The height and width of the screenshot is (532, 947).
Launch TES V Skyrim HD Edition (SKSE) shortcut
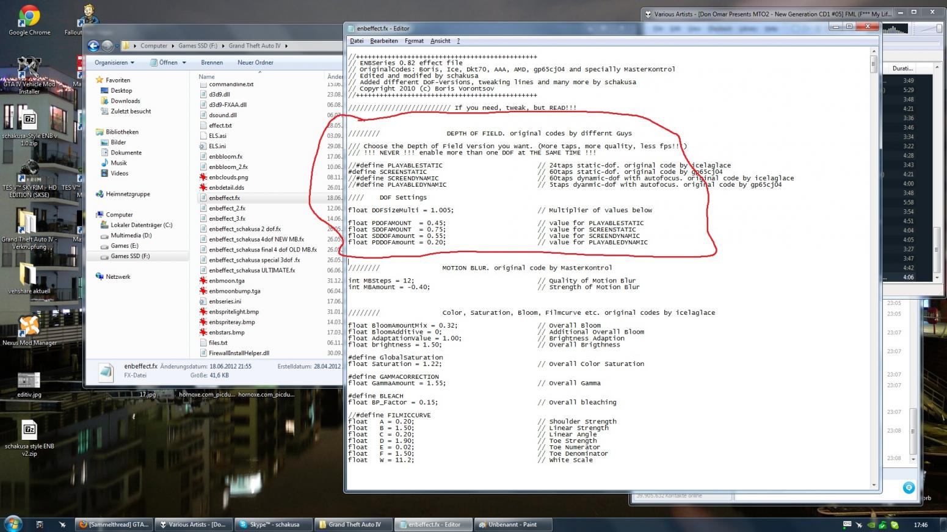[29, 179]
